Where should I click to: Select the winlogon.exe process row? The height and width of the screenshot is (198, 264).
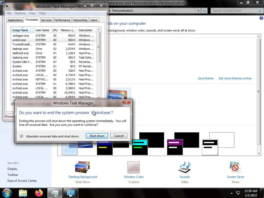click(54, 36)
